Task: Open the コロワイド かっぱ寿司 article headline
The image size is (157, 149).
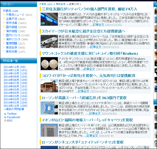Action: point(88,76)
